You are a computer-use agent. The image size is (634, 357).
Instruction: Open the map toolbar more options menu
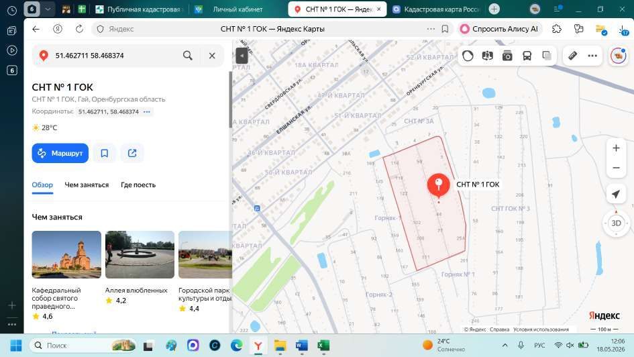pyautogui.click(x=592, y=56)
